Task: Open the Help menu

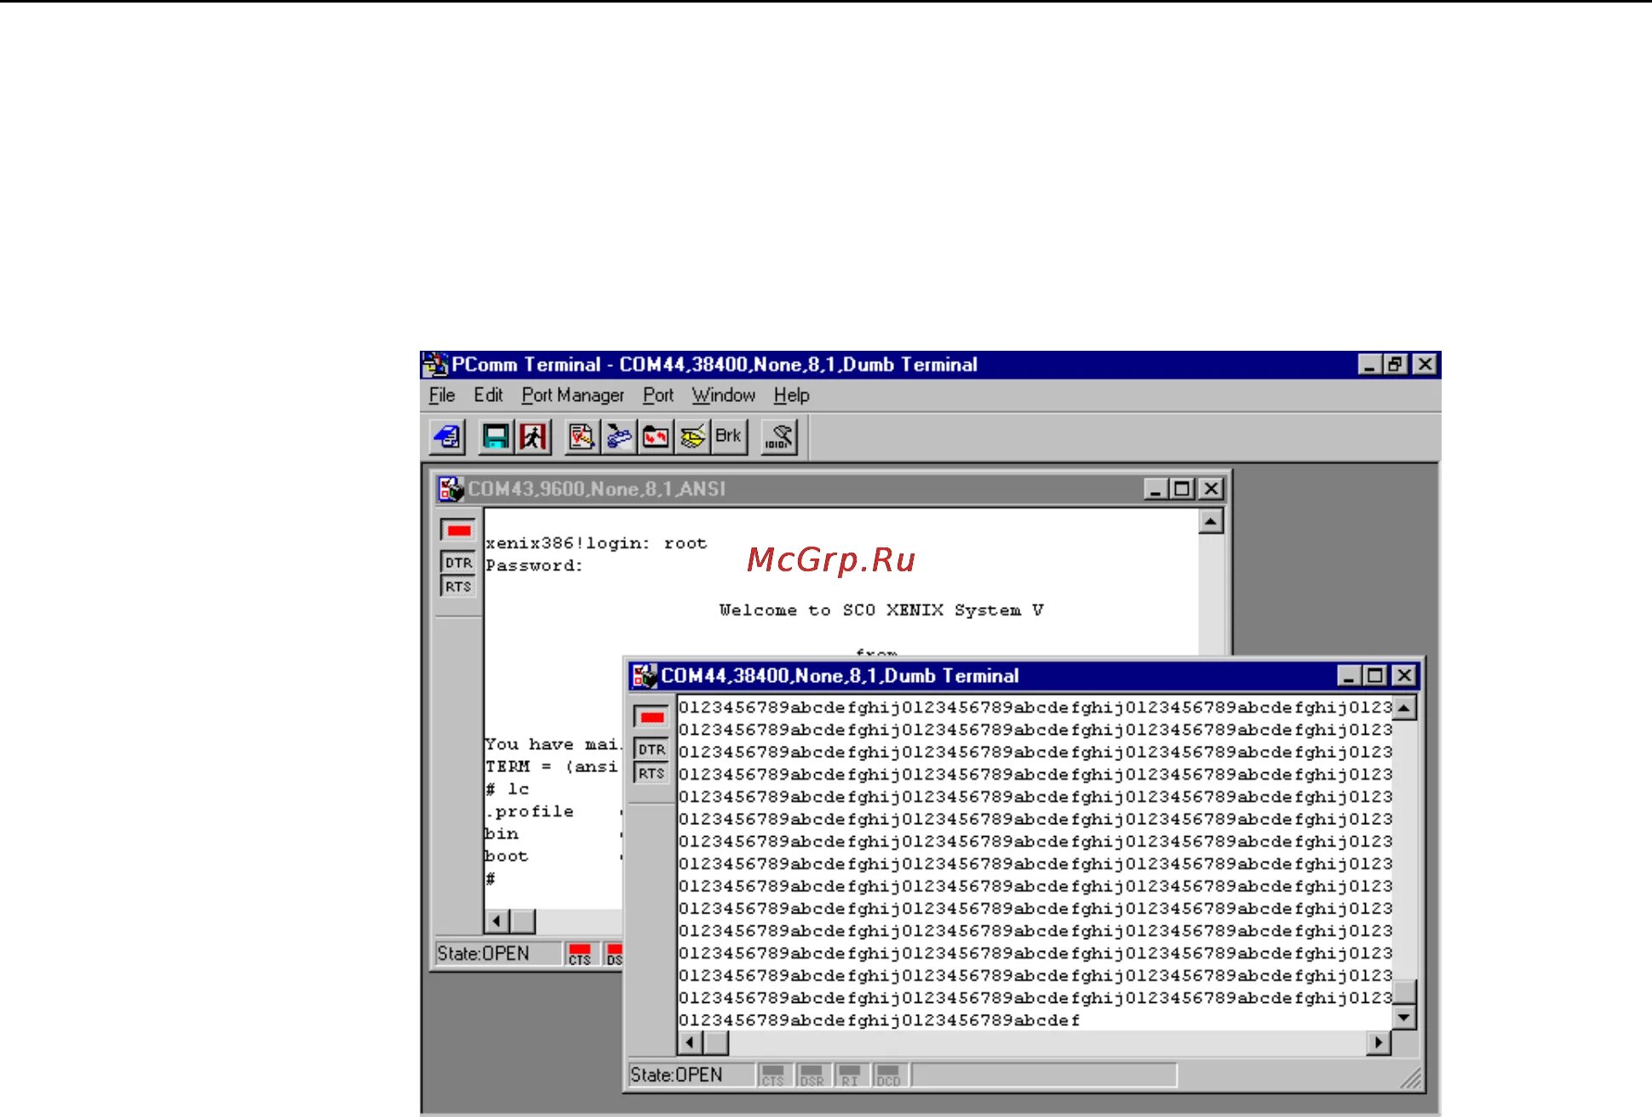Action: point(791,395)
